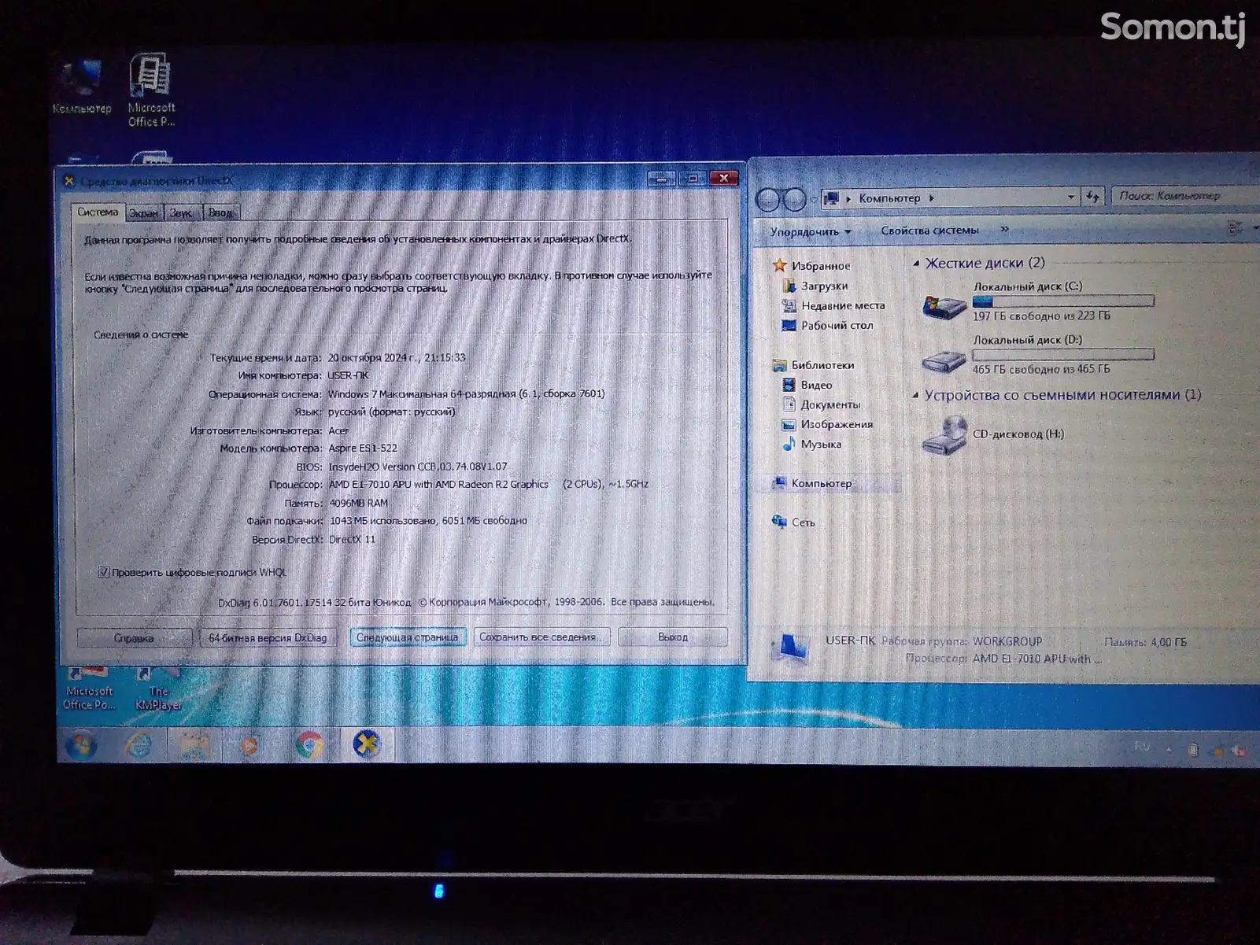This screenshot has width=1260, height=945.
Task: Open the Избранное favorites star item
Action: 811,266
